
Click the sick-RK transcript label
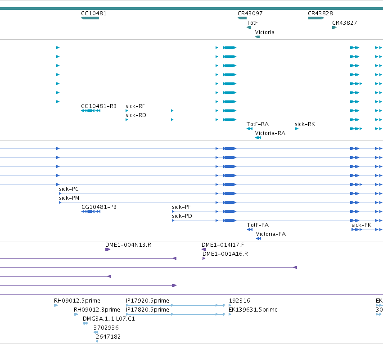(x=305, y=124)
